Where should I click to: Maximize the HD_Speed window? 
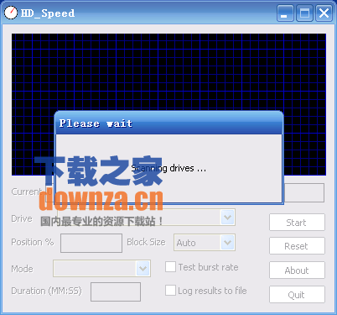click(304, 13)
